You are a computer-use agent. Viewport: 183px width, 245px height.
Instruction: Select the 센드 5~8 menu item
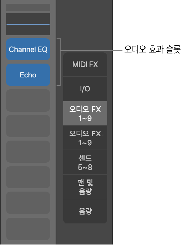[x=85, y=162]
